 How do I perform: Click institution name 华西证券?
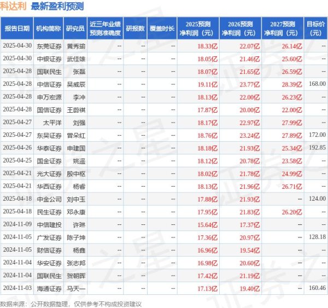[x=49, y=187]
